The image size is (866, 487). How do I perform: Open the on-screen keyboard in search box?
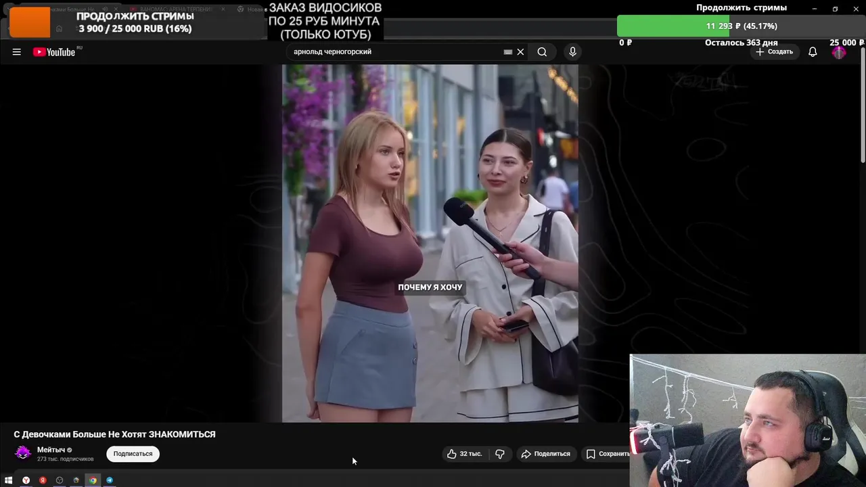point(508,52)
